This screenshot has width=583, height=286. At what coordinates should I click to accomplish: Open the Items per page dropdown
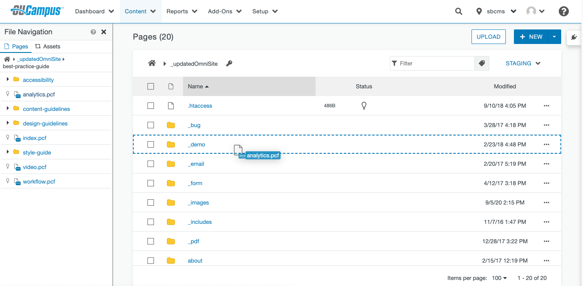pos(499,278)
